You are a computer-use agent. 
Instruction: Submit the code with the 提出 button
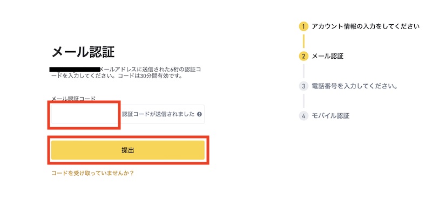(x=128, y=150)
